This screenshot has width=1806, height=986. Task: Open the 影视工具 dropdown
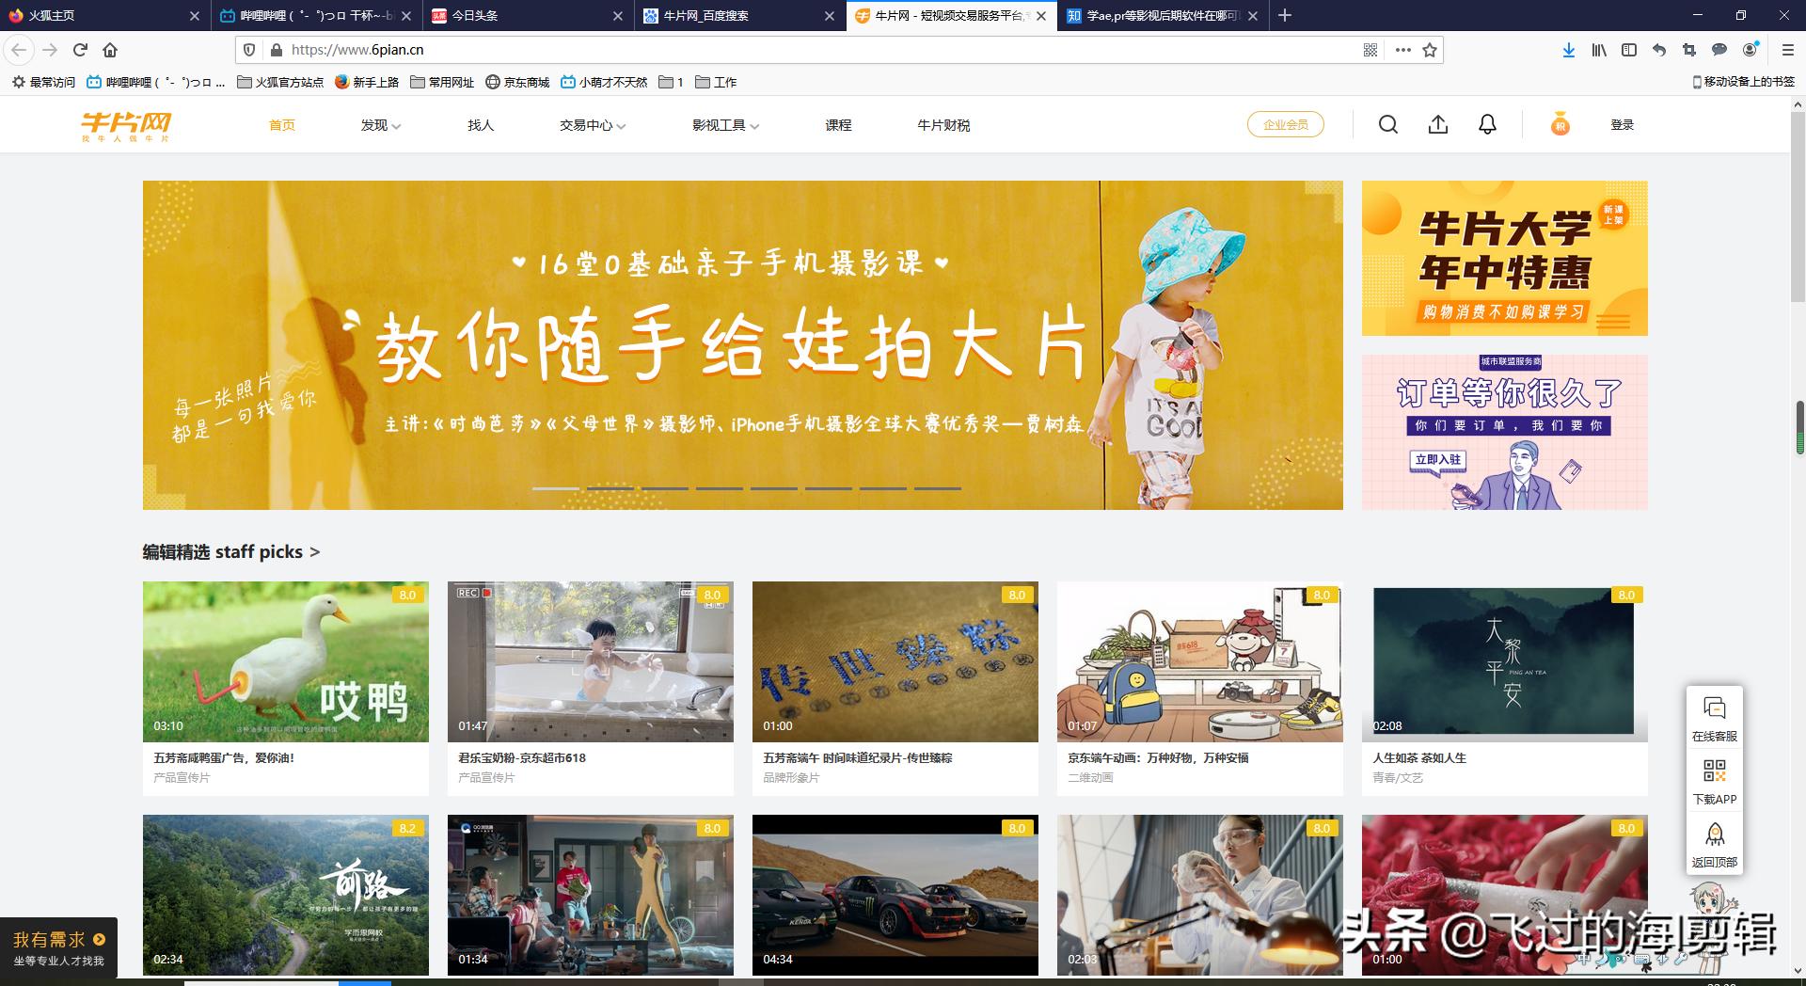click(x=722, y=124)
